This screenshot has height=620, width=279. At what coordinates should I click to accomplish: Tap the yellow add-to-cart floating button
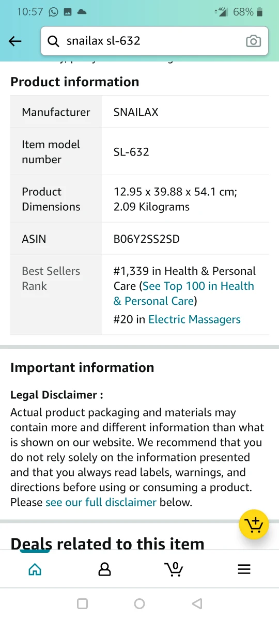coord(254,525)
